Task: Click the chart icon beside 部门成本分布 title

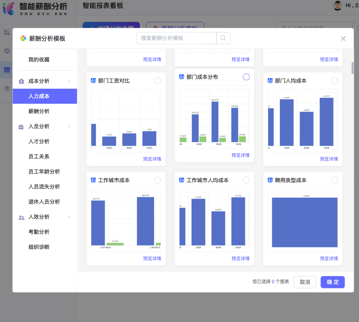Action: click(182, 77)
